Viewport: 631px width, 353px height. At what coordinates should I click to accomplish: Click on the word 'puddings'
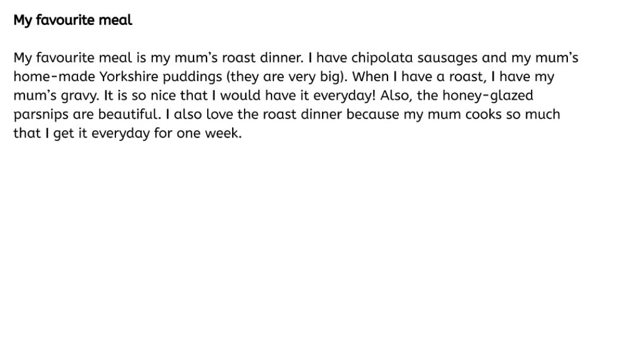[192, 77]
